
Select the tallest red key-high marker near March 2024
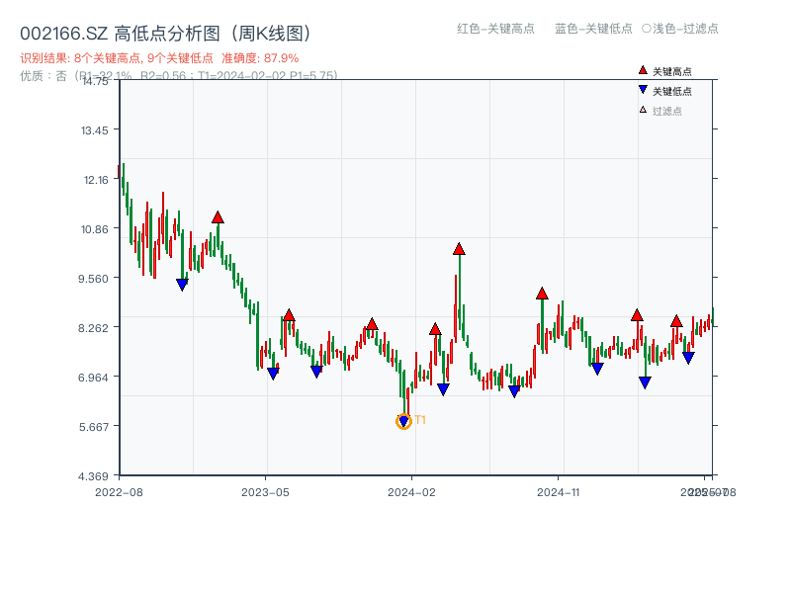click(x=459, y=249)
